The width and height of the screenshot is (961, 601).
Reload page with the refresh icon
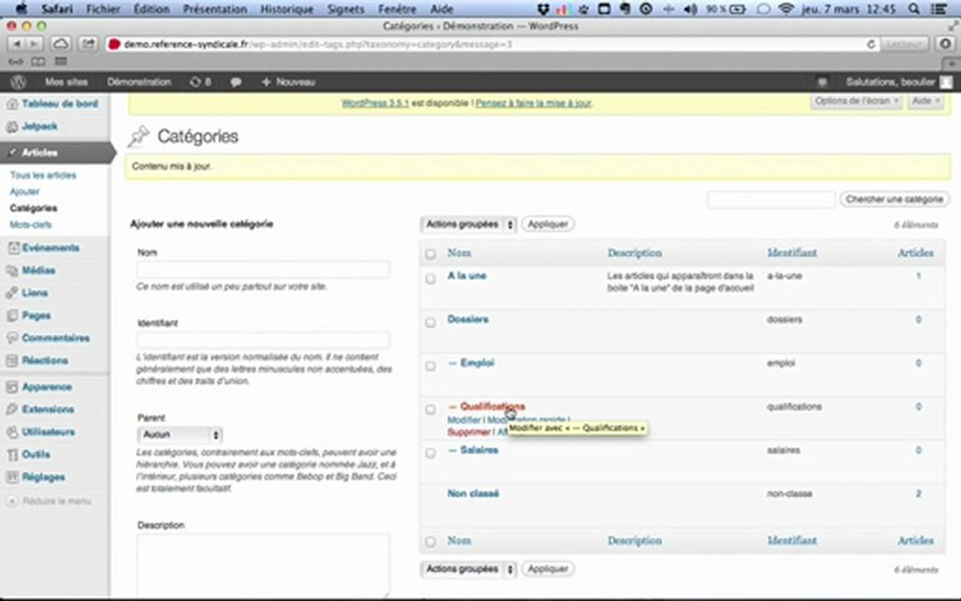coord(870,44)
